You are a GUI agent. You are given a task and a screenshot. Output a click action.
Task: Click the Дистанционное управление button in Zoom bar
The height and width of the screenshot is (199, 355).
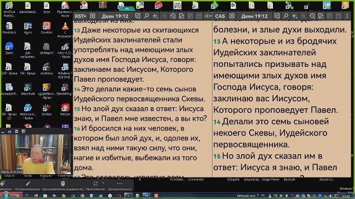[x=63, y=186]
